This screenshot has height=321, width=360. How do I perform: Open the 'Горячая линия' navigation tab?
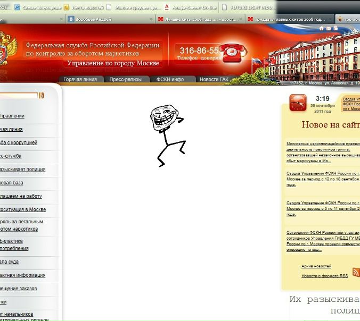80,79
